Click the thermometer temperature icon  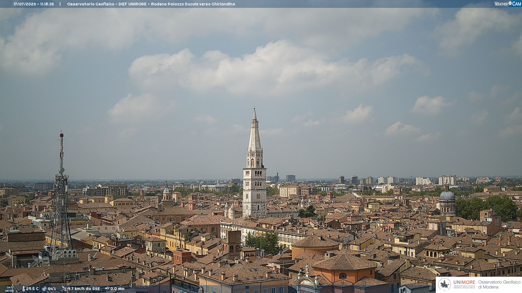coord(23,289)
